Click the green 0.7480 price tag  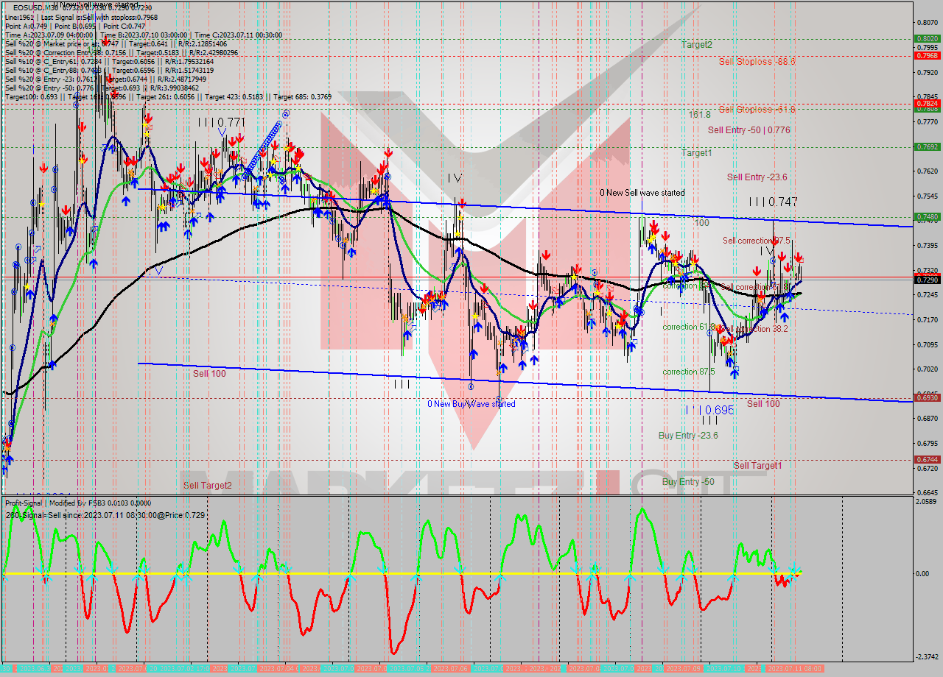coord(927,217)
